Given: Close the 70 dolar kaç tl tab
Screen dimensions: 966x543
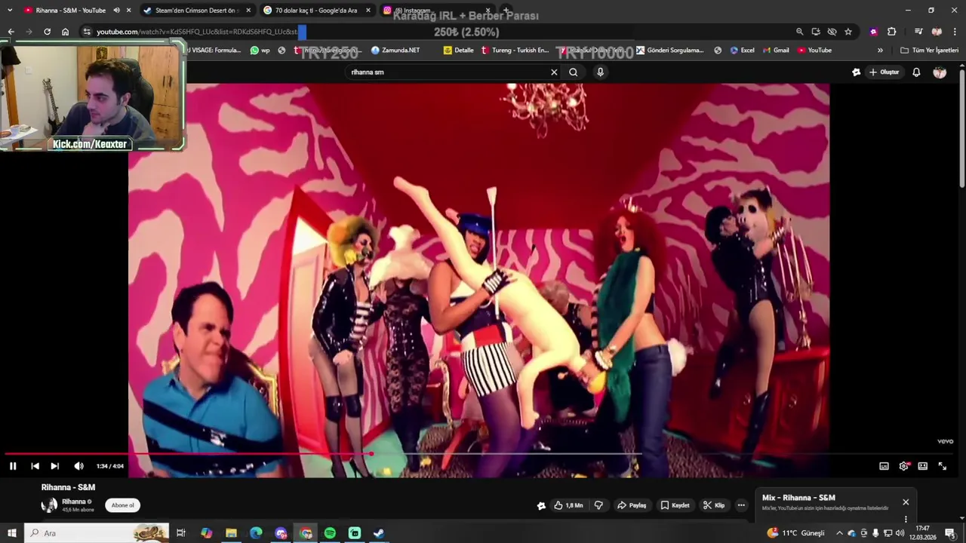Looking at the screenshot, I should tap(368, 11).
